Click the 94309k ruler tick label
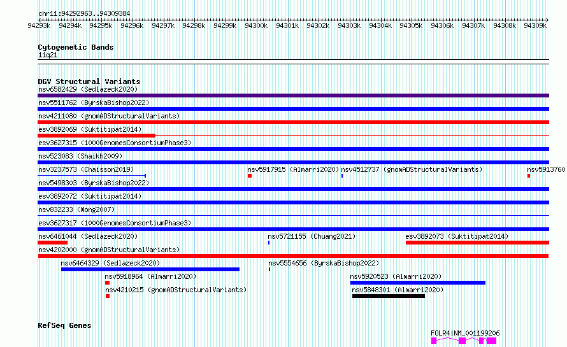Screen dimensions: 567x347 point(535,25)
